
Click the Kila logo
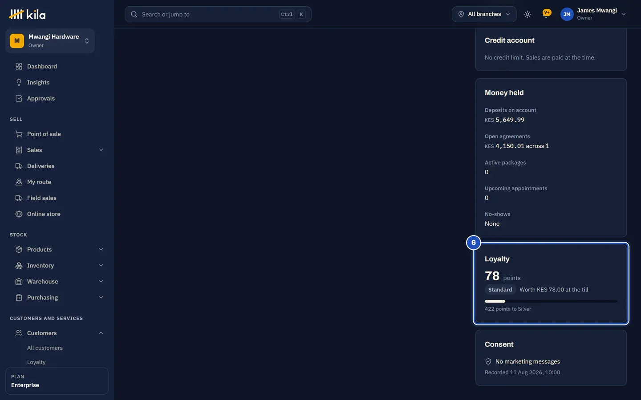pyautogui.click(x=27, y=14)
